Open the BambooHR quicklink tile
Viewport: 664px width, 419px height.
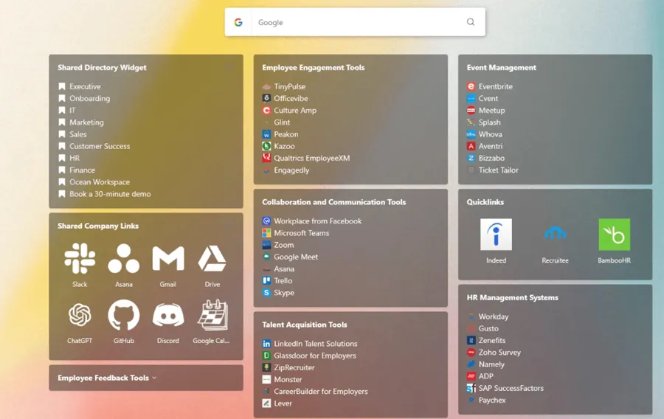coord(614,235)
